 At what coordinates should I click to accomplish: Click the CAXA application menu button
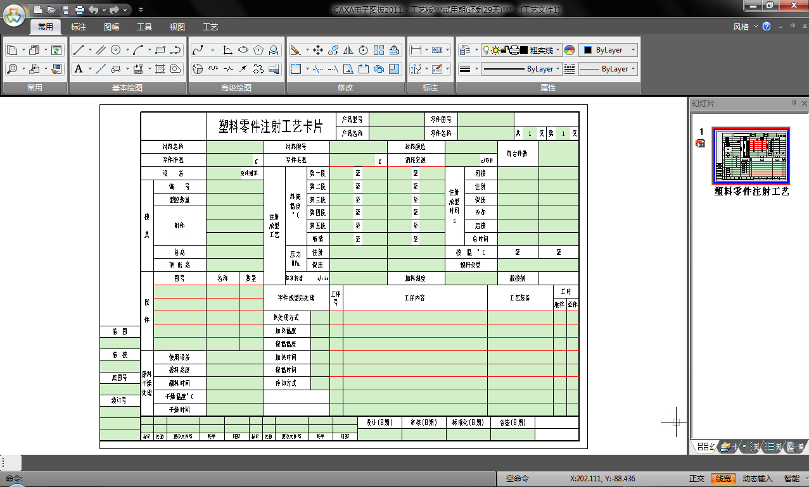click(14, 15)
